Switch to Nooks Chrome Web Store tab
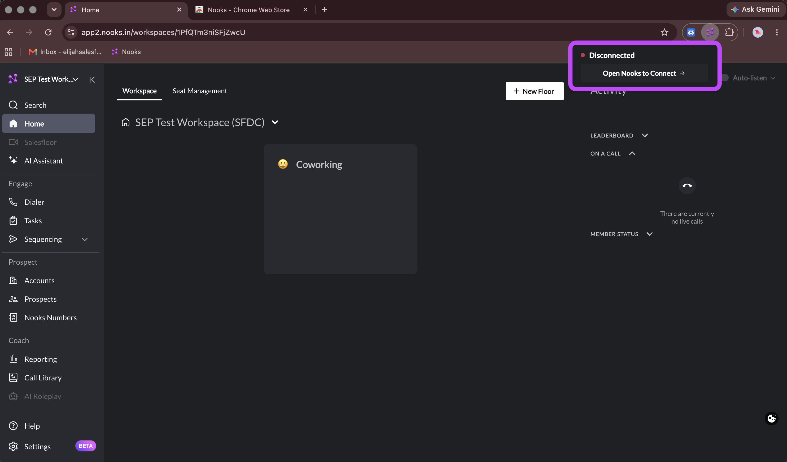Viewport: 787px width, 462px height. pos(249,10)
